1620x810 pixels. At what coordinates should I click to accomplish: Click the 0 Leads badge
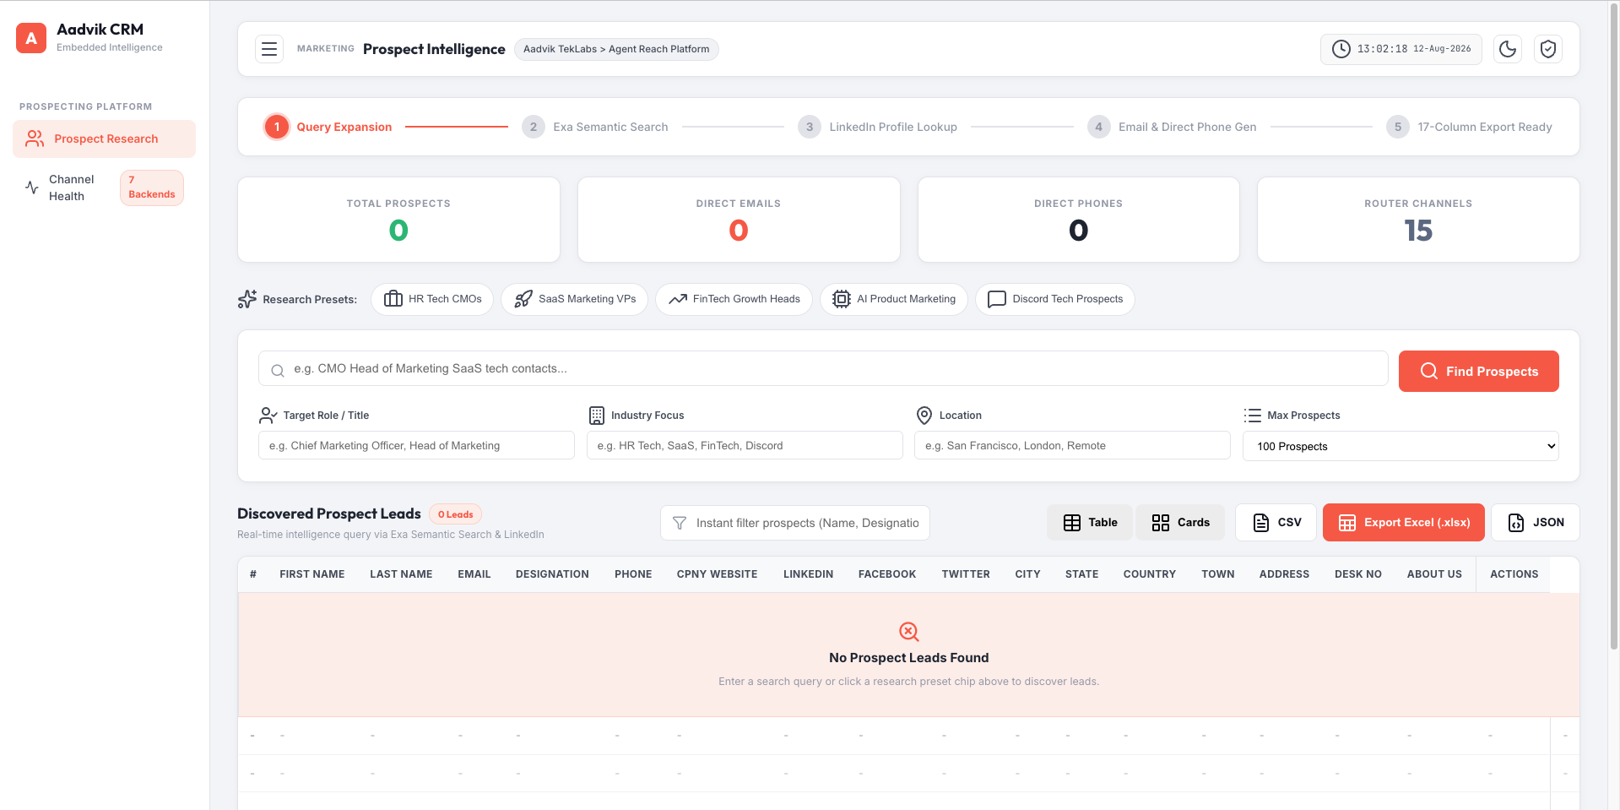point(456,514)
